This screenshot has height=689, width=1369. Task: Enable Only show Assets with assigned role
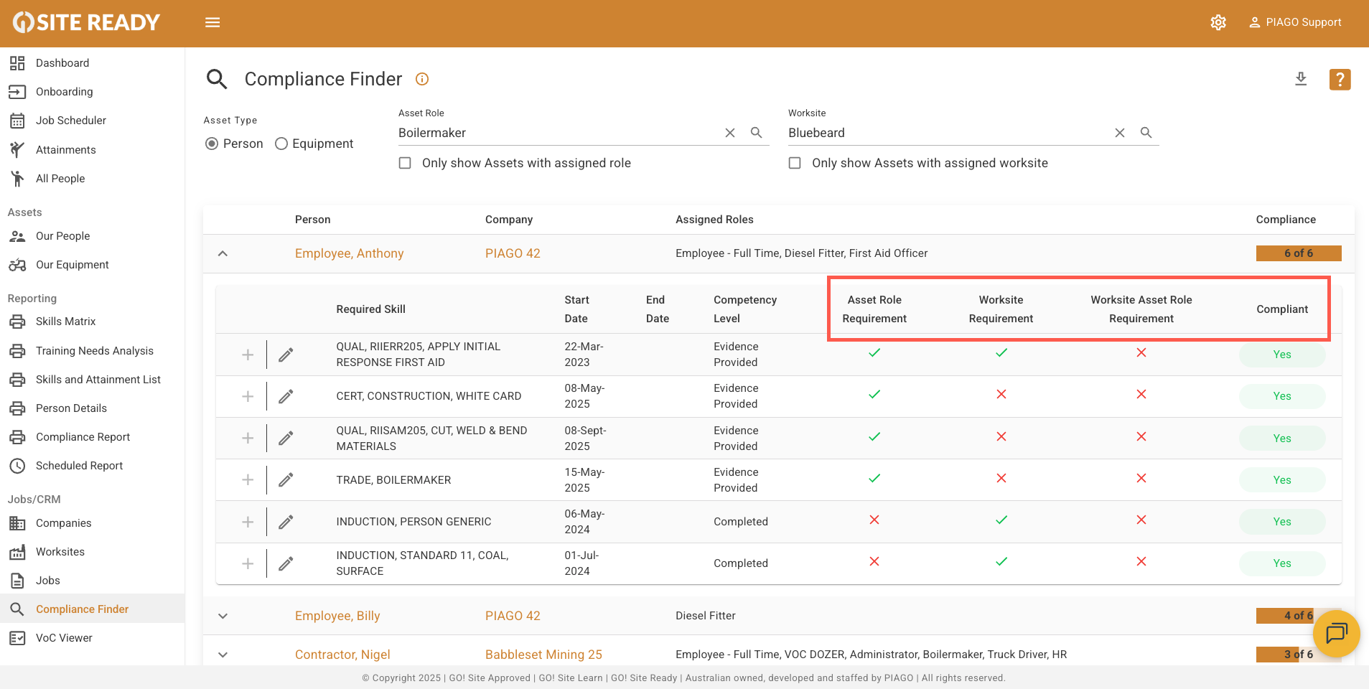[406, 163]
